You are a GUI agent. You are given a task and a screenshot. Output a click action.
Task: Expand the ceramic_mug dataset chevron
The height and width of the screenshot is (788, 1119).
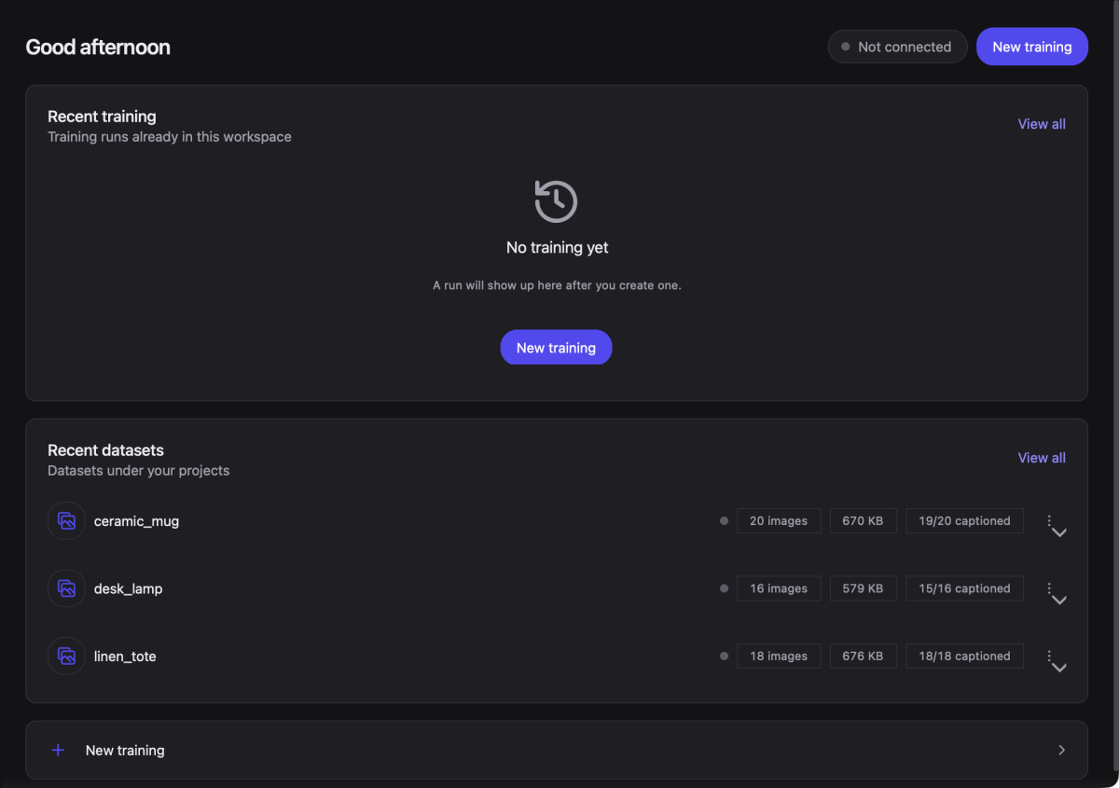coord(1059,532)
